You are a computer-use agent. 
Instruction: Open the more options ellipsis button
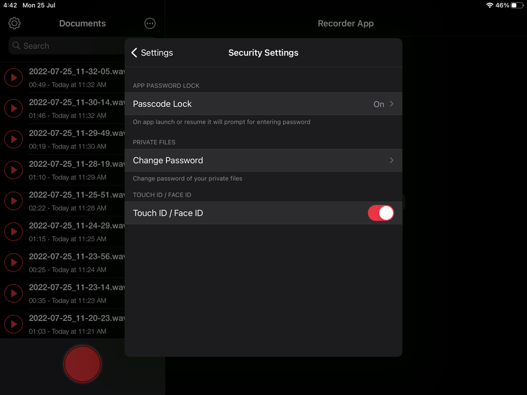tap(150, 24)
